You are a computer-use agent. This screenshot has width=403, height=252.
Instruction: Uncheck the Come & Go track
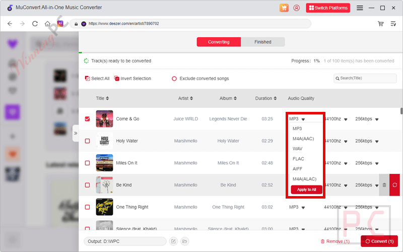click(x=87, y=119)
